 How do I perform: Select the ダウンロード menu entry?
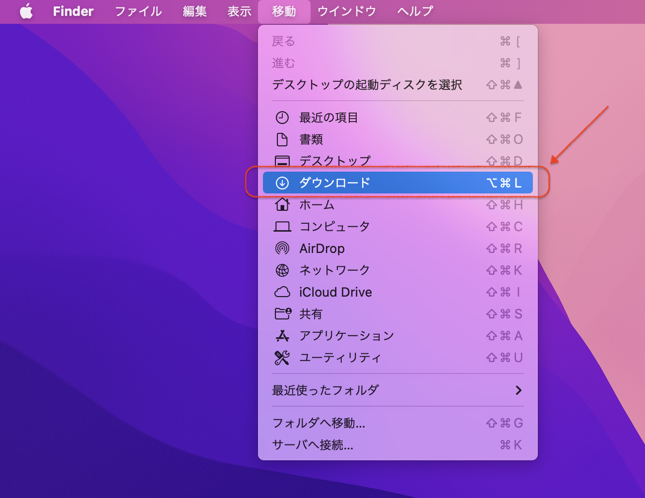(397, 183)
